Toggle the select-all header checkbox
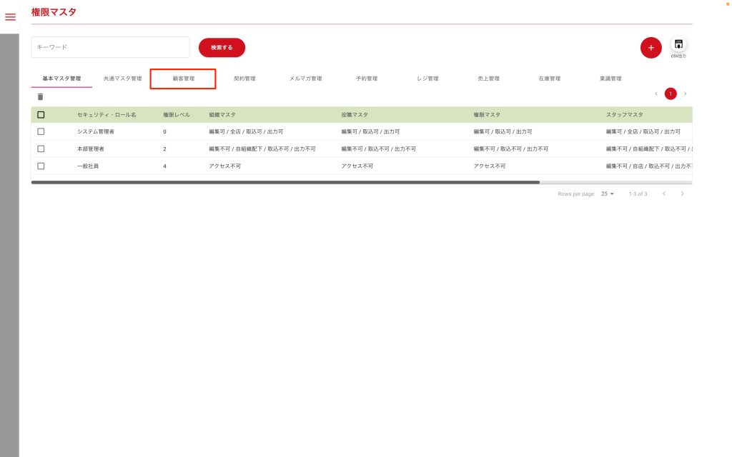This screenshot has width=732, height=457. [x=41, y=114]
